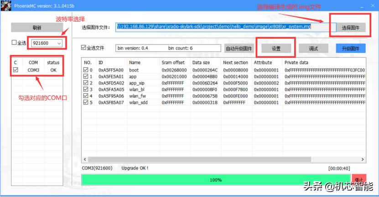Screen dimensions: 379x197
Task: Open the 921600 baud rate dropdown
Action: click(x=47, y=43)
